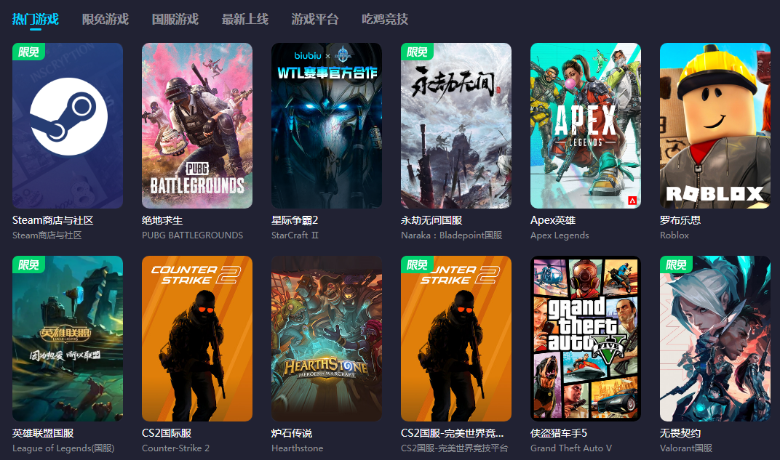Select the Roblox character cover
The height and width of the screenshot is (460, 780).
715,126
